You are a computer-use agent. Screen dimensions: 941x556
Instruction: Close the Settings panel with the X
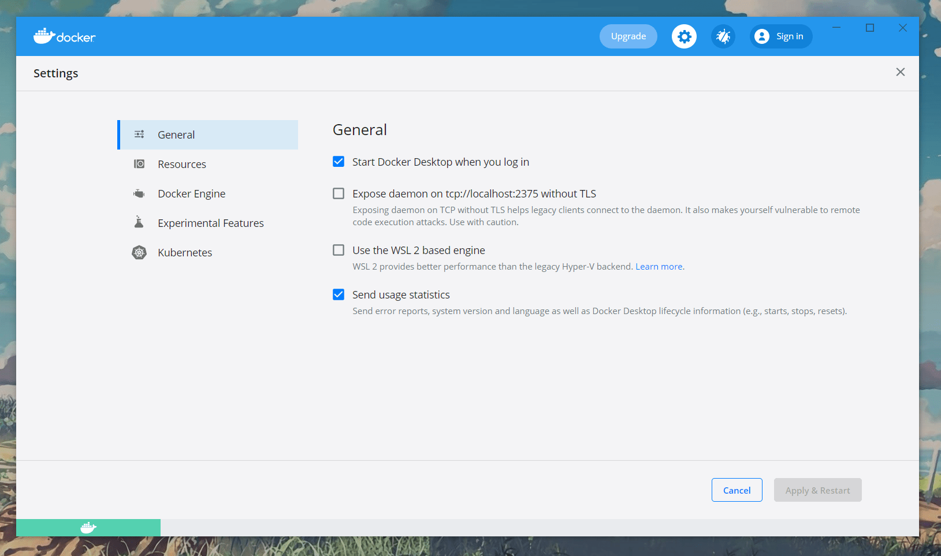pyautogui.click(x=900, y=72)
